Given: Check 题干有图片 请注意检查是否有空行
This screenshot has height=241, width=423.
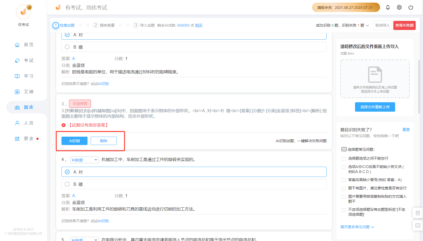Looking at the screenshot, I should (x=344, y=188).
